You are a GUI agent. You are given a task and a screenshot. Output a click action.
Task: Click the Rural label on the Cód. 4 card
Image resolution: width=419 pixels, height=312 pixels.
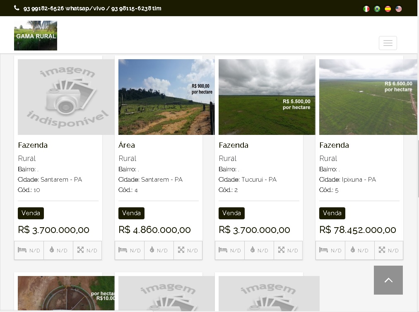[x=128, y=158]
